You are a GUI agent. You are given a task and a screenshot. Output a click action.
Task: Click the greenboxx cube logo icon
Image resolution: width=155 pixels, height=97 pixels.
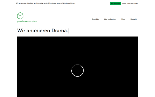click(20, 16)
